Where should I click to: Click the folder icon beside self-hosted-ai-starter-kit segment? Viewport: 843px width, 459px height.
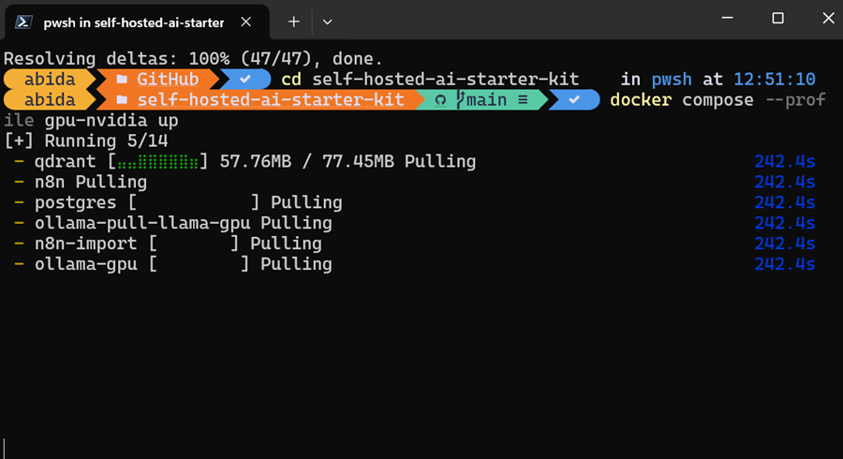tap(122, 100)
